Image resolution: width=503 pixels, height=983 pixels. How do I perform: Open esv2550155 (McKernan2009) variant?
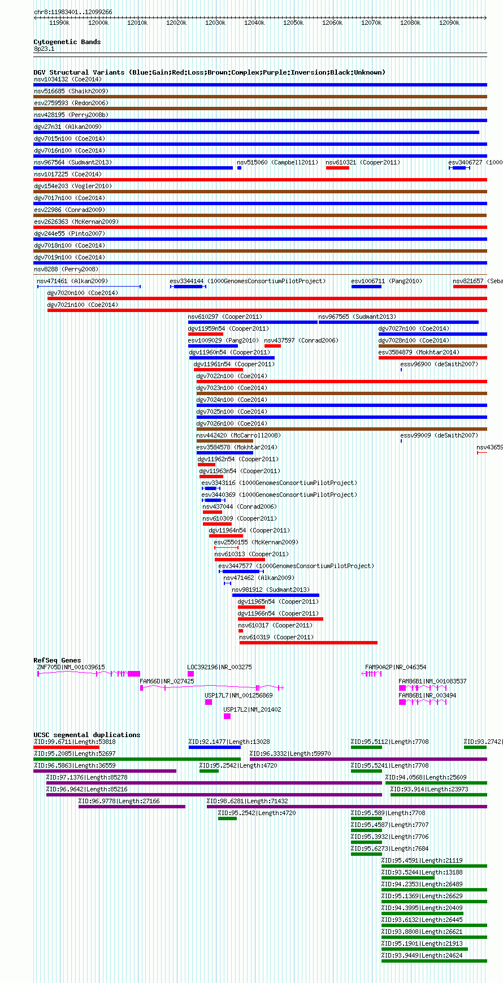257,542
